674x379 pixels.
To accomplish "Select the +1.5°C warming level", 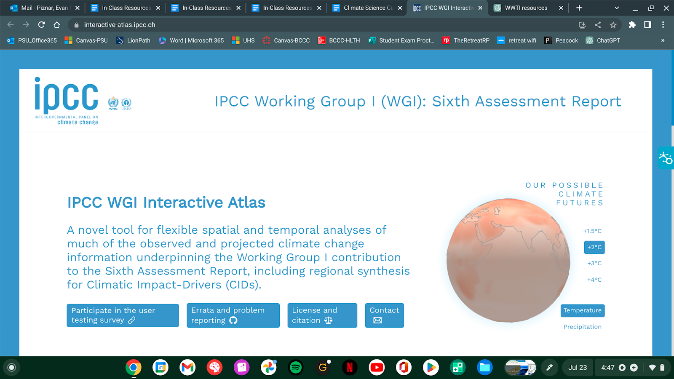I will point(592,231).
